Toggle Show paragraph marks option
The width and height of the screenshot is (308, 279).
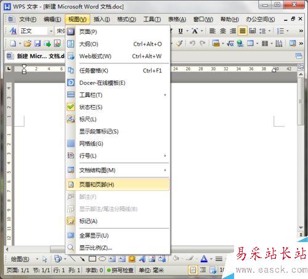click(x=118, y=131)
